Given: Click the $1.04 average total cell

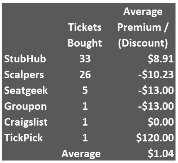Looking at the screenshot, I should click(161, 153).
